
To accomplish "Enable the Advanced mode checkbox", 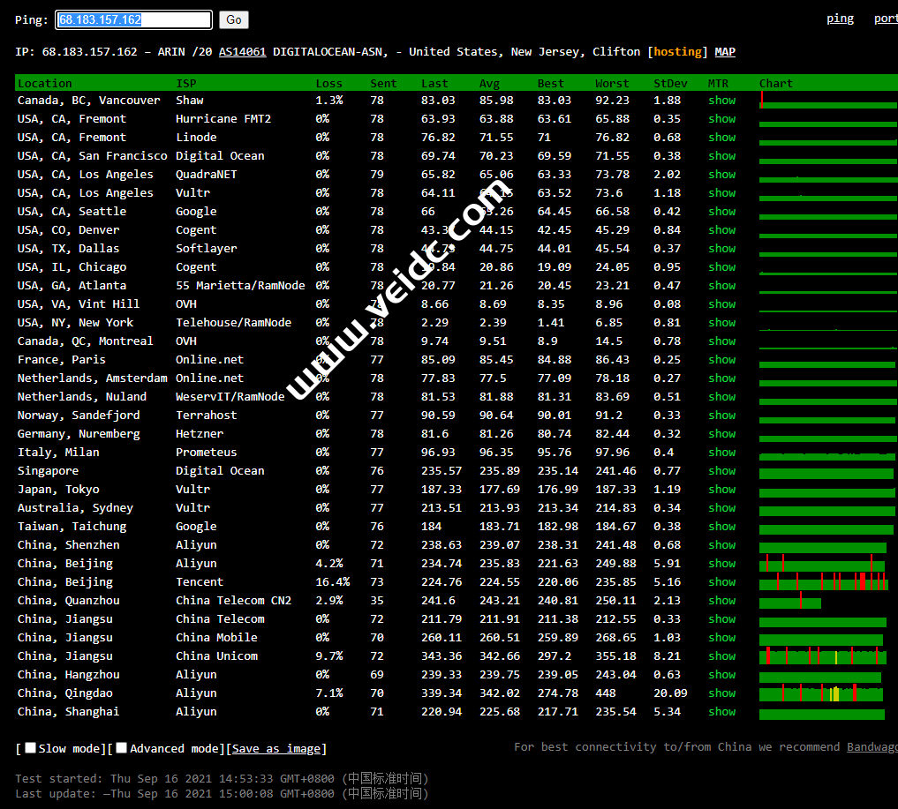I will click(122, 748).
